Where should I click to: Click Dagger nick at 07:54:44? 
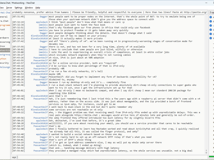(x=44, y=148)
